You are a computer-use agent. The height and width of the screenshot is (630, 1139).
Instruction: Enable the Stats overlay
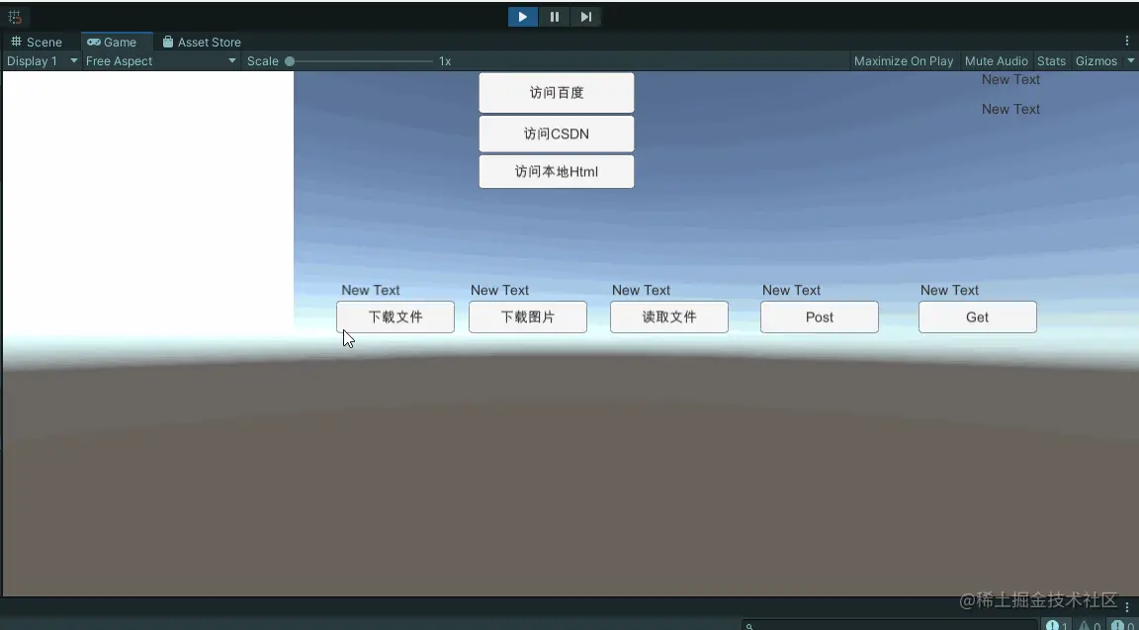pos(1051,60)
